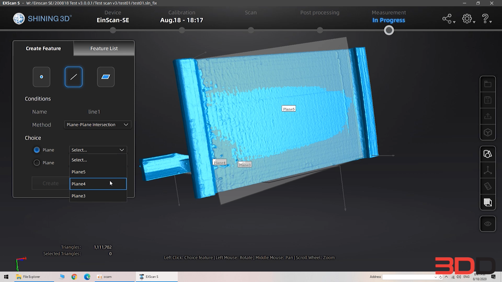502x282 pixels.
Task: Click the coordinate axes sidebar icon
Action: click(488, 170)
